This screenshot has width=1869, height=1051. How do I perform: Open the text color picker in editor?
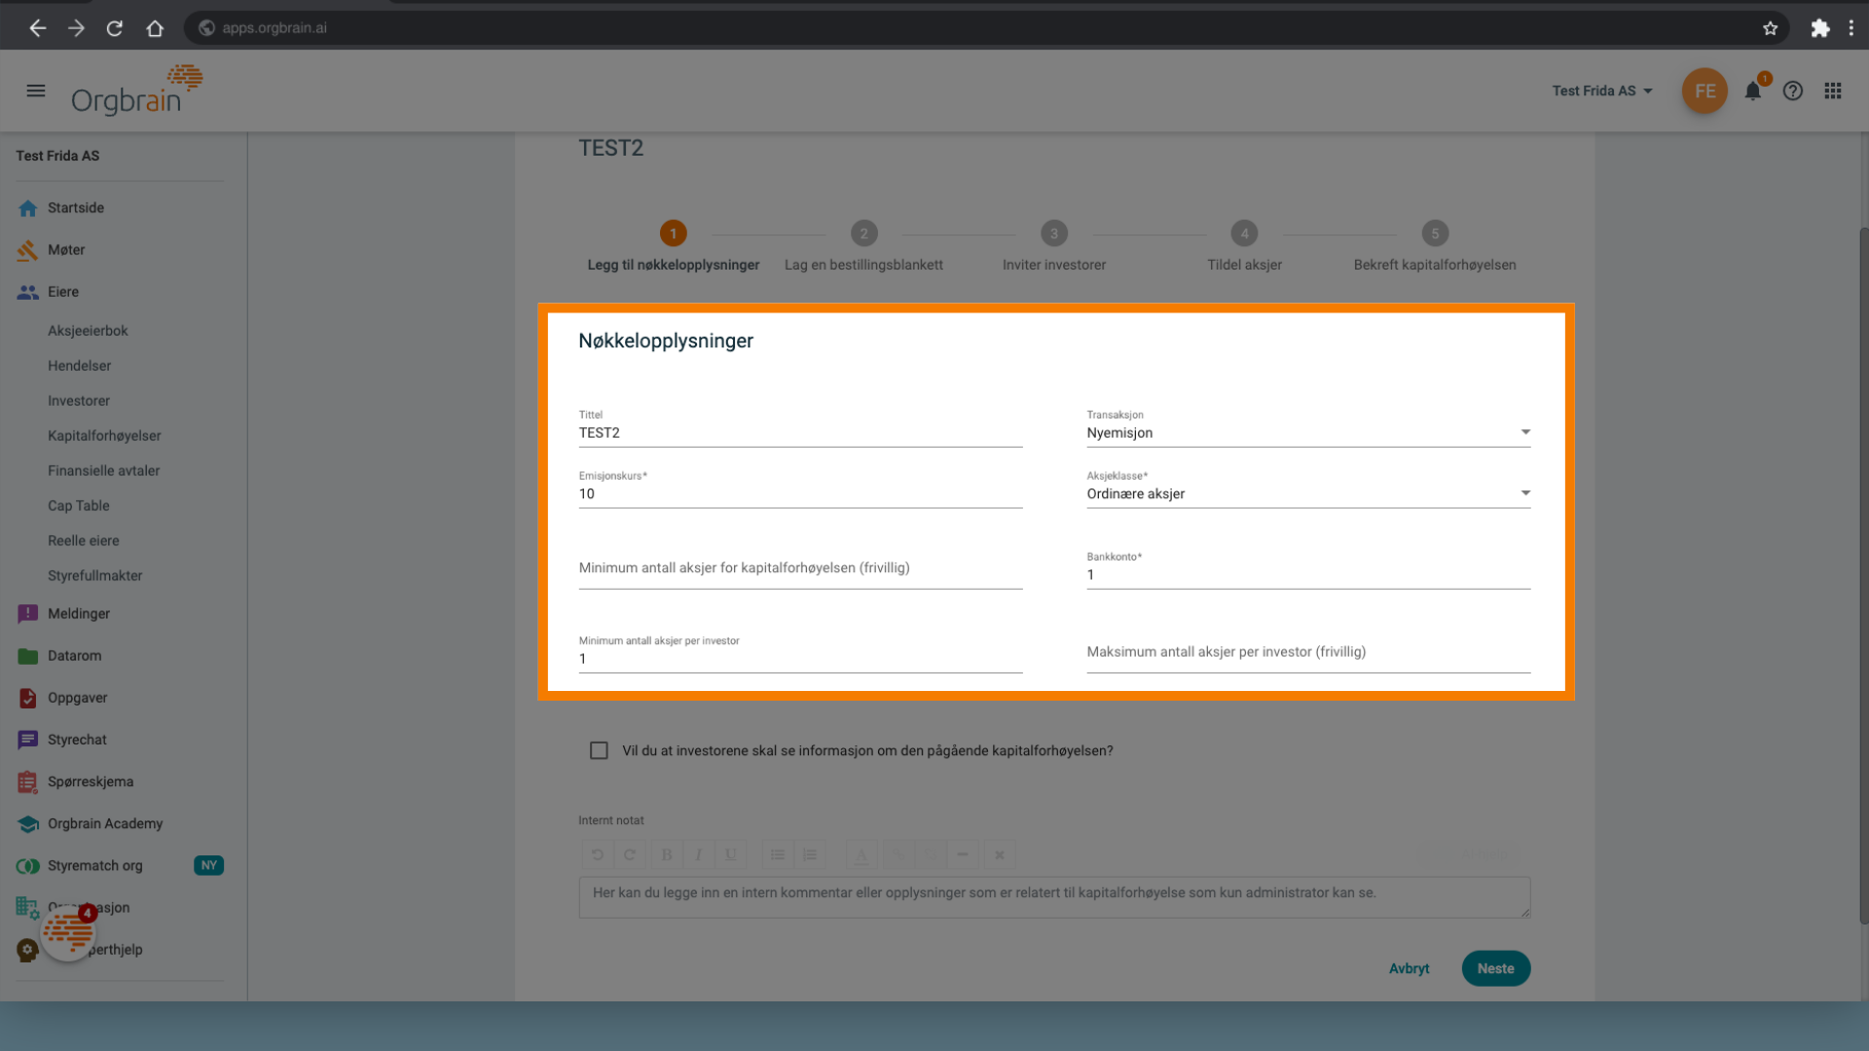click(861, 854)
